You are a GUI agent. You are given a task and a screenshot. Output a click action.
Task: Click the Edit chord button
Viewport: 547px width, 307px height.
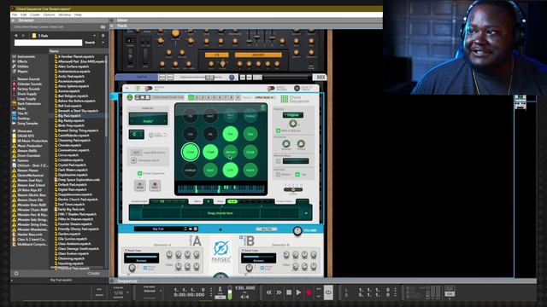click(137, 153)
